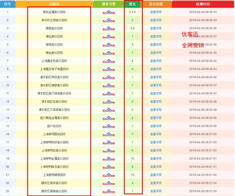Click timestamp 2019-04-29 09:20:34
The width and height of the screenshot is (235, 196).
[203, 20]
